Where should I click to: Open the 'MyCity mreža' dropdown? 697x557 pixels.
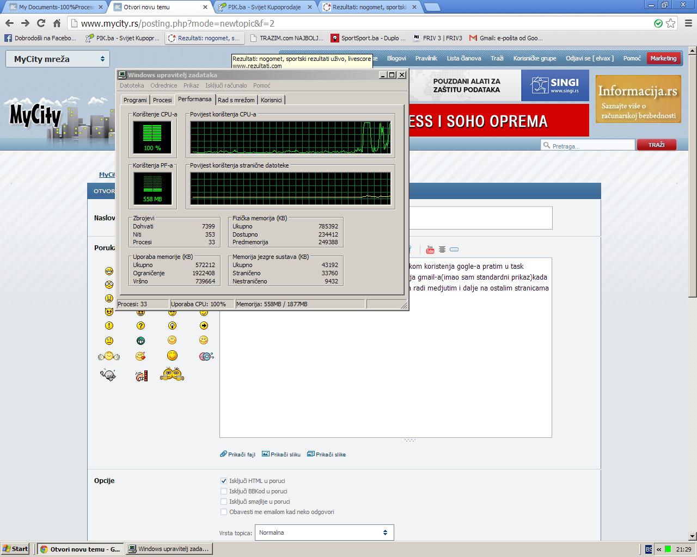pos(58,59)
